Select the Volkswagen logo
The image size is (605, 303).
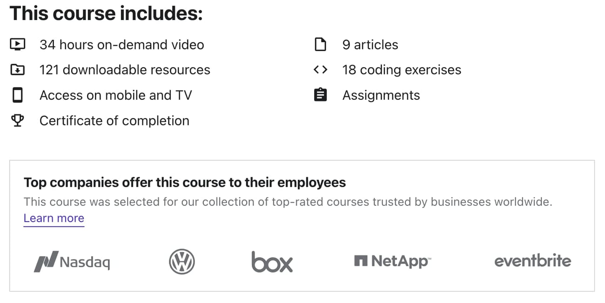coord(182,261)
